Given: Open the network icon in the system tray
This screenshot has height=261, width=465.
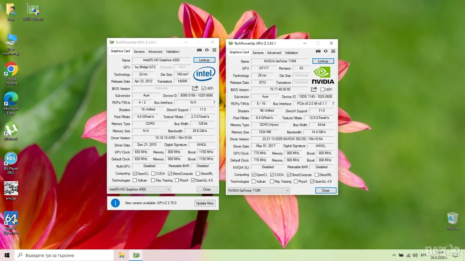Looking at the screenshot, I should coord(408,255).
